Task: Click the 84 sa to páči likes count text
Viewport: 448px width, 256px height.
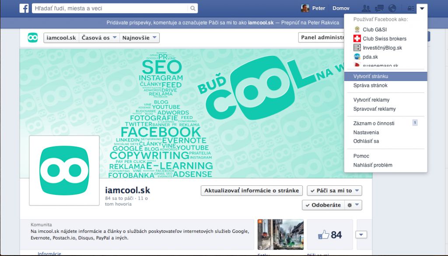Action: 119,198
